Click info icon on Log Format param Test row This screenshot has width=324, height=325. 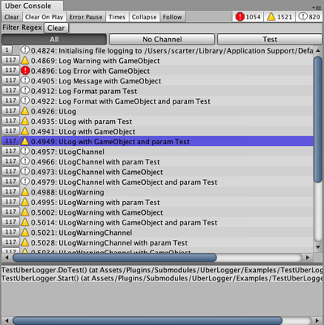(x=25, y=91)
